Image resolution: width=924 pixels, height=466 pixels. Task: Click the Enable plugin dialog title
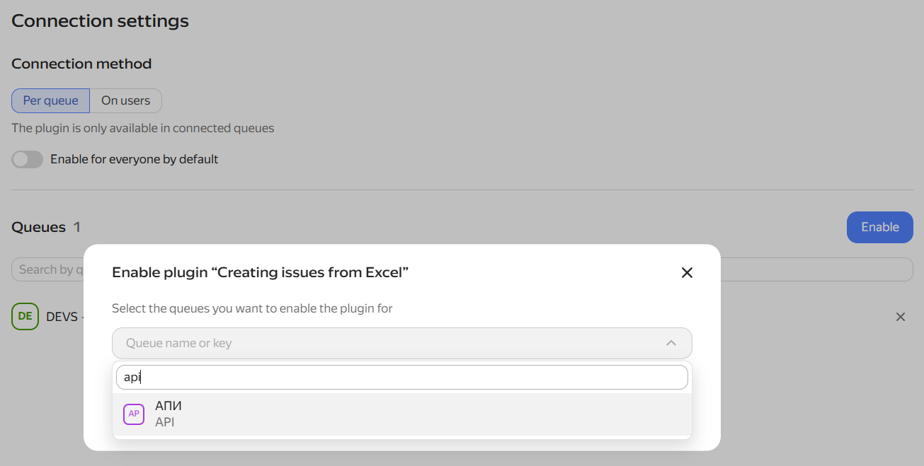pyautogui.click(x=261, y=272)
